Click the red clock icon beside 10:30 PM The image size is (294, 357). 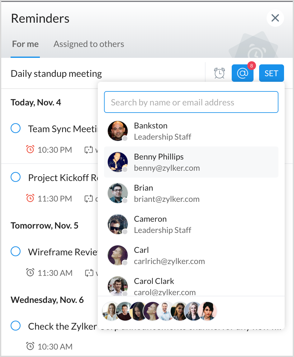pyautogui.click(x=30, y=150)
